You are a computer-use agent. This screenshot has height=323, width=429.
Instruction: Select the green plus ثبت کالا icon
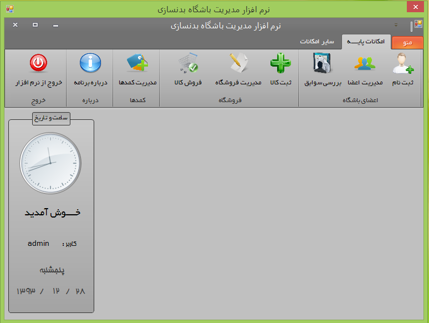280,64
